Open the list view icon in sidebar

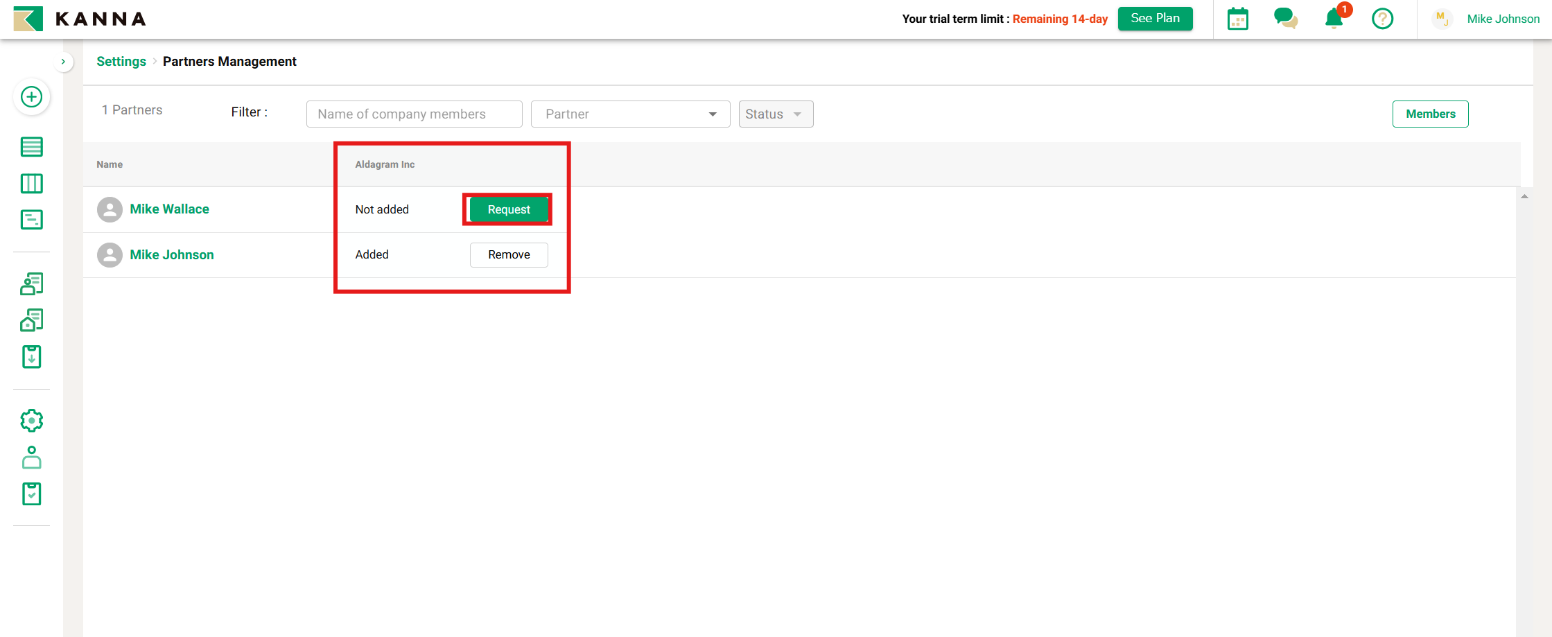[31, 147]
